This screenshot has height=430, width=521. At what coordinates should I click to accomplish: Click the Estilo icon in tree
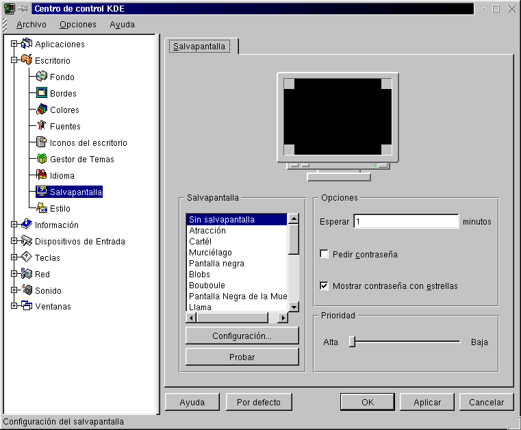point(41,209)
